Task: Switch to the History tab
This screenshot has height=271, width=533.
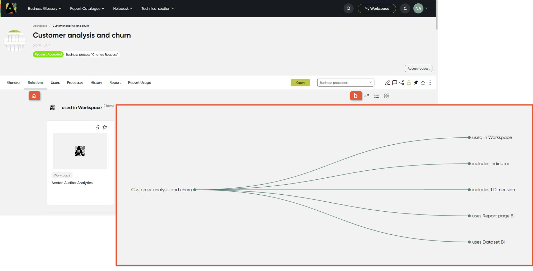Action: click(x=96, y=82)
